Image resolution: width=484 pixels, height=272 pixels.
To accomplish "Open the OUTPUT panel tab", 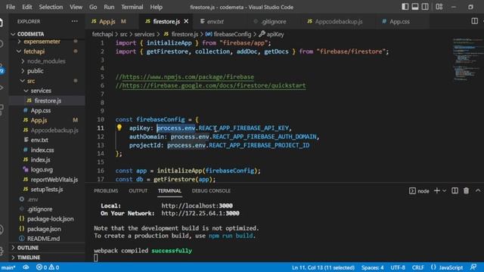I will [138, 191].
